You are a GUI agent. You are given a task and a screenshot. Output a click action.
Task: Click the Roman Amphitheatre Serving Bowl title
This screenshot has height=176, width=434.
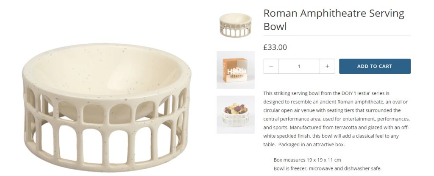pyautogui.click(x=334, y=20)
